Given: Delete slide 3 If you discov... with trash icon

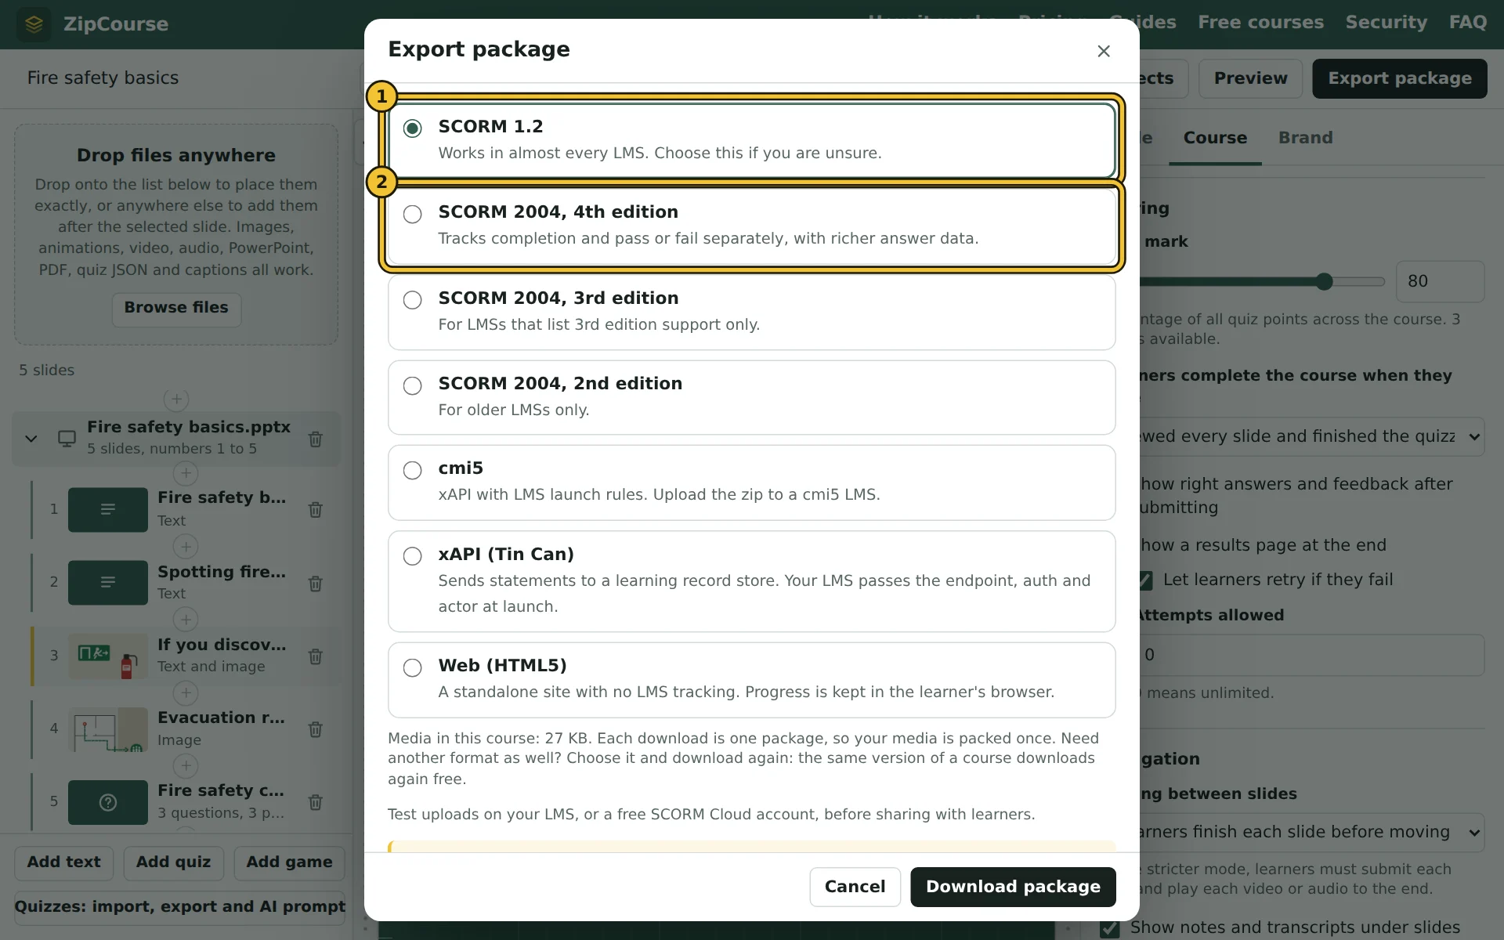Looking at the screenshot, I should (x=316, y=656).
